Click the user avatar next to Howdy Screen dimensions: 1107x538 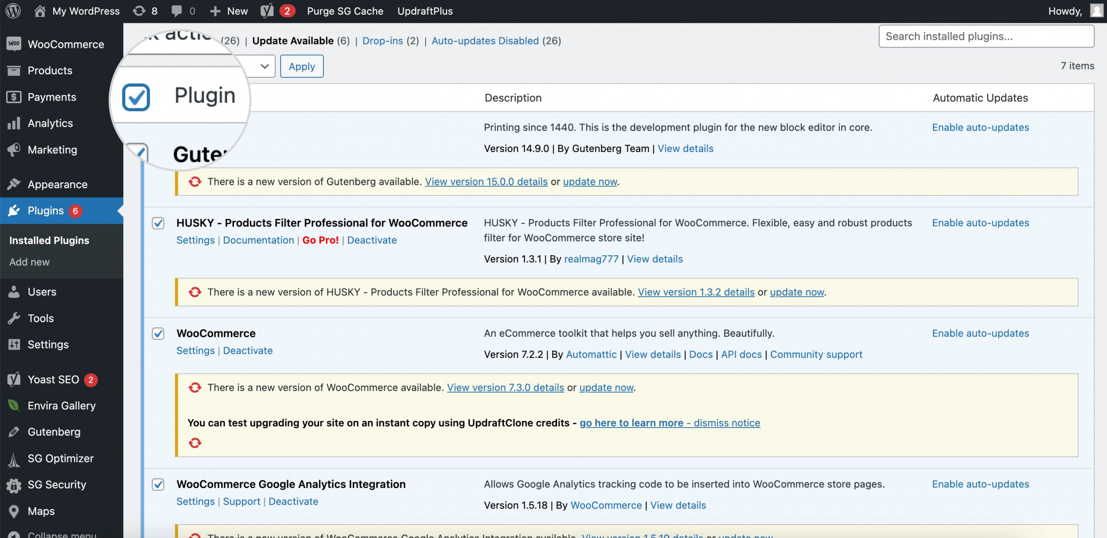click(x=1097, y=11)
